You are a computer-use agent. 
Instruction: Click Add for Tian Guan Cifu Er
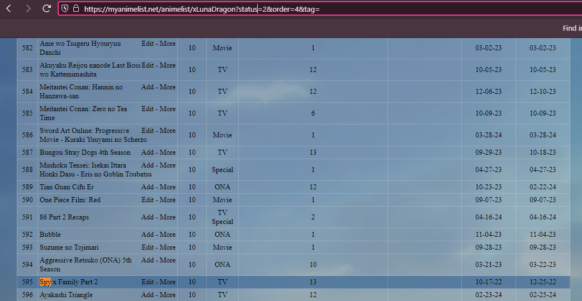tap(148, 187)
